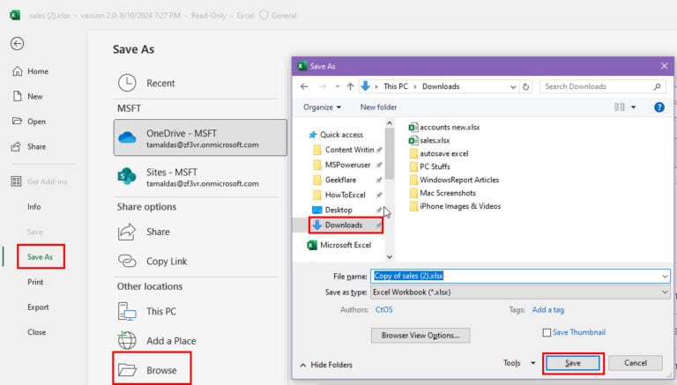The image size is (677, 385).
Task: Enable the Save Thumbnail checkbox
Action: pyautogui.click(x=547, y=332)
